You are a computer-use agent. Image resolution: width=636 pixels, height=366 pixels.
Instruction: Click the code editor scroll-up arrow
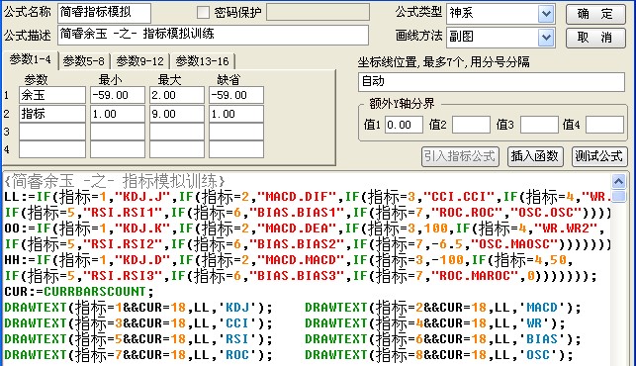pos(618,181)
